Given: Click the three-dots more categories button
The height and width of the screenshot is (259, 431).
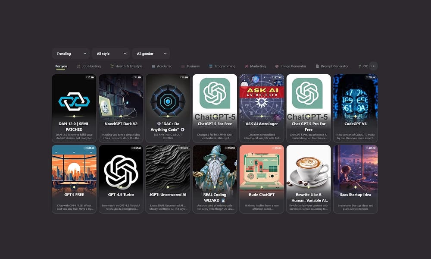Looking at the screenshot, I should click(x=373, y=66).
